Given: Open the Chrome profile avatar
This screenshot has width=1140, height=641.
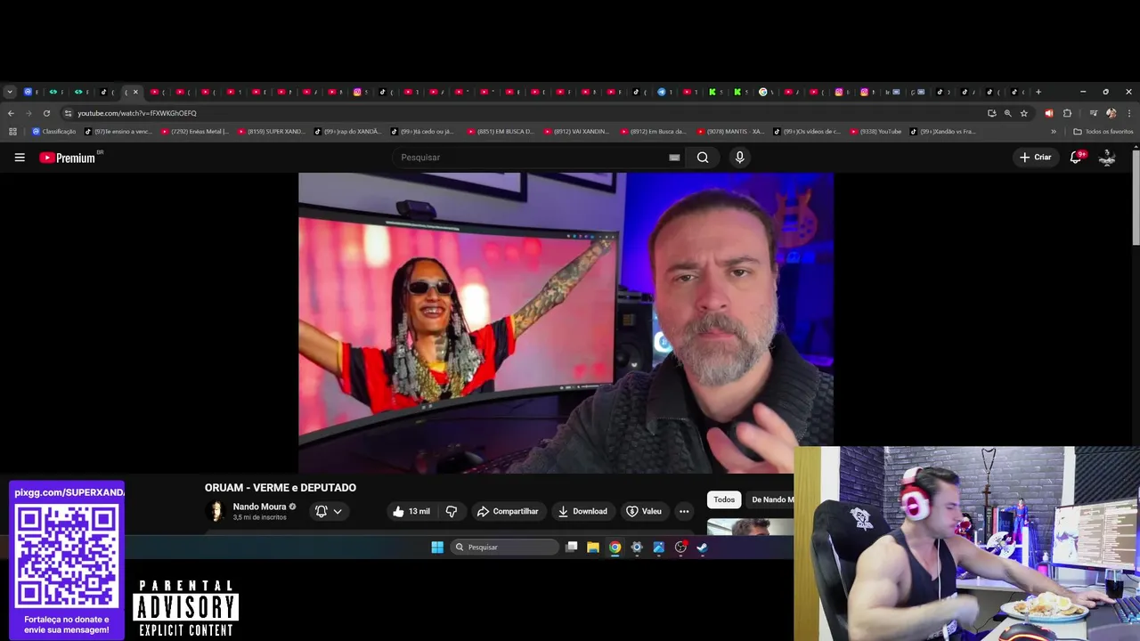Looking at the screenshot, I should 1111,113.
